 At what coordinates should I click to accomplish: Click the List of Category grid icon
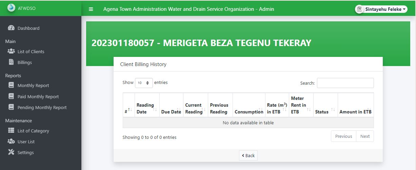point(11,131)
